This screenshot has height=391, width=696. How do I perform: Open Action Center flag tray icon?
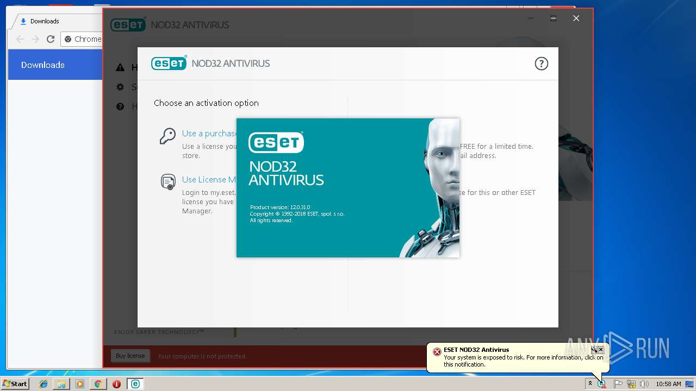tap(618, 384)
